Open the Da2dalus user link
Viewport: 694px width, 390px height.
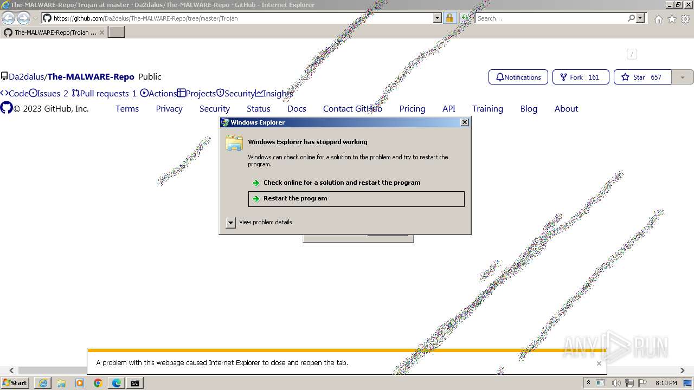point(26,77)
